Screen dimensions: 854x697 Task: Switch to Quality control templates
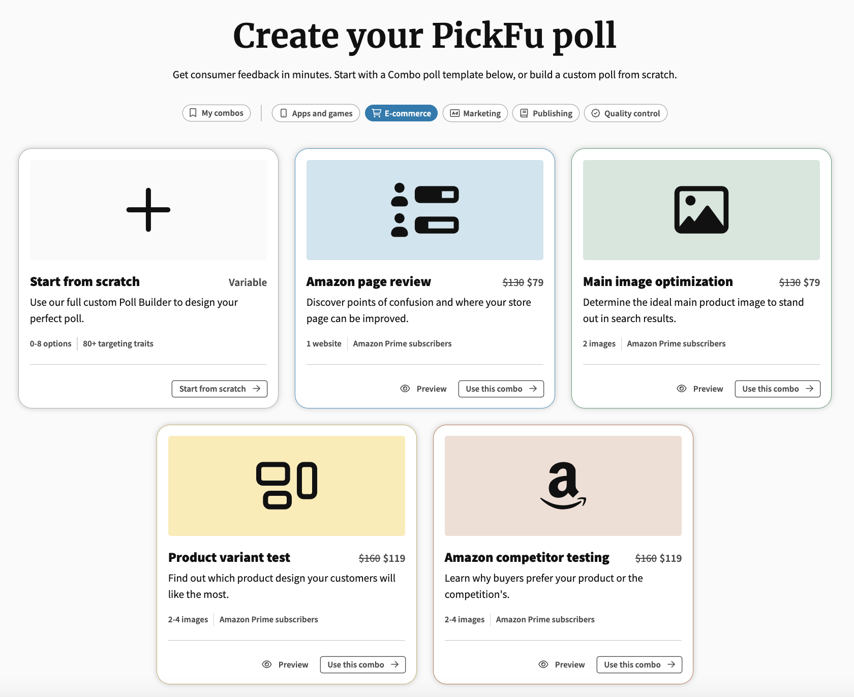point(626,113)
